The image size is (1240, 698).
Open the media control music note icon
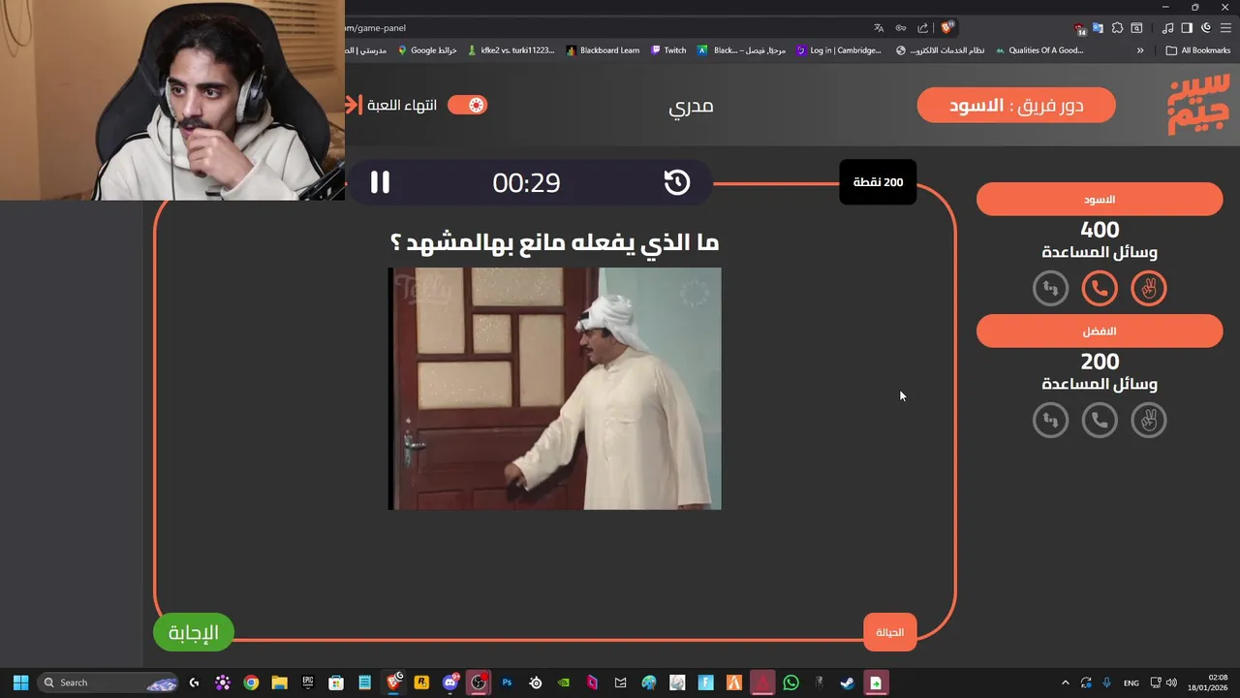coord(1167,28)
